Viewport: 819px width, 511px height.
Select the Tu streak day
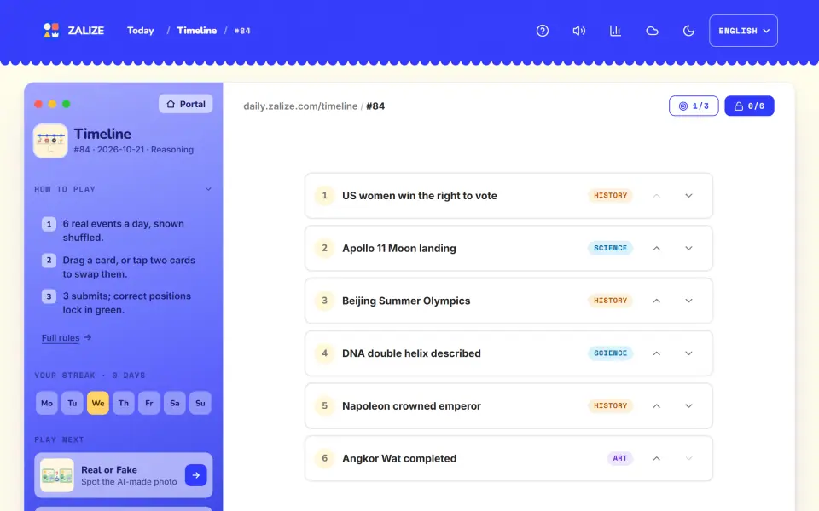point(72,403)
